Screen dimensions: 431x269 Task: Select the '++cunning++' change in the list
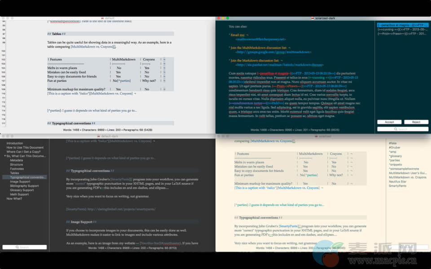point(402,29)
